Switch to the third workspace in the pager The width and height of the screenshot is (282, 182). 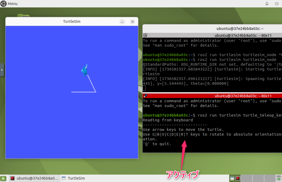coord(258,178)
